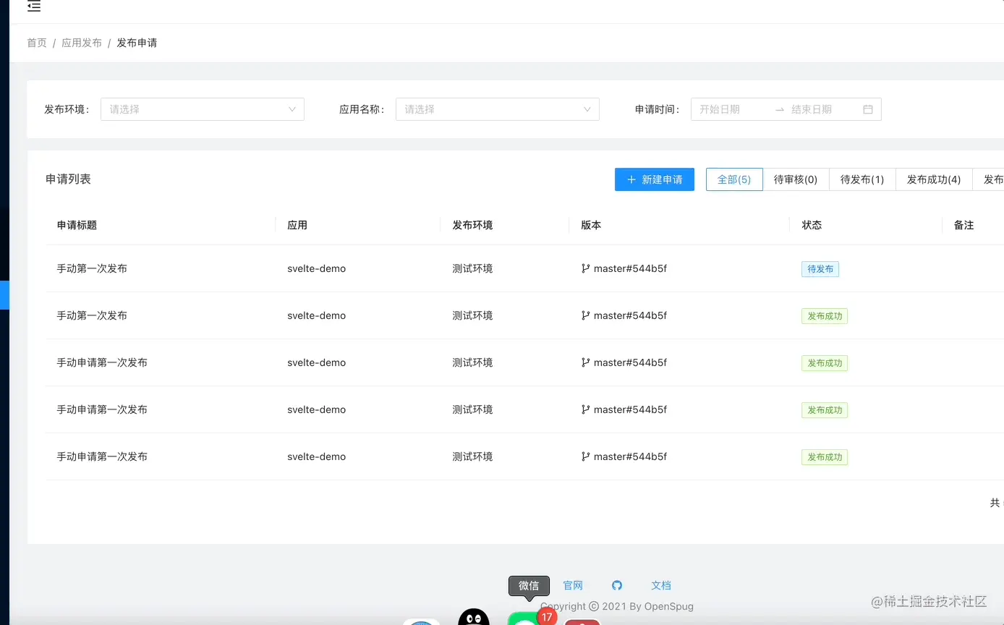Open the 文档 link in the footer
The image size is (1004, 625).
point(660,585)
